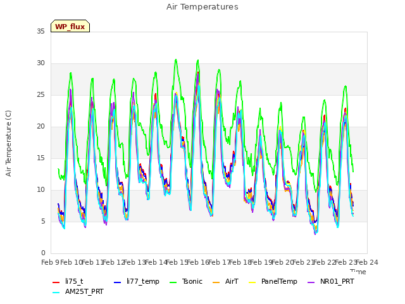This screenshot has width=405, height=304.
Task: Toggle the NR01_PRT legend entry
Action: coord(330,281)
